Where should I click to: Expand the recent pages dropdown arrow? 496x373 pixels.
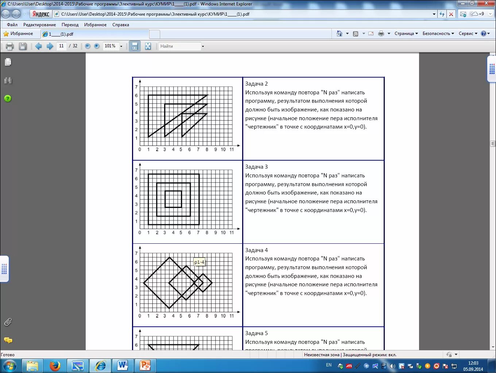pyautogui.click(x=24, y=14)
